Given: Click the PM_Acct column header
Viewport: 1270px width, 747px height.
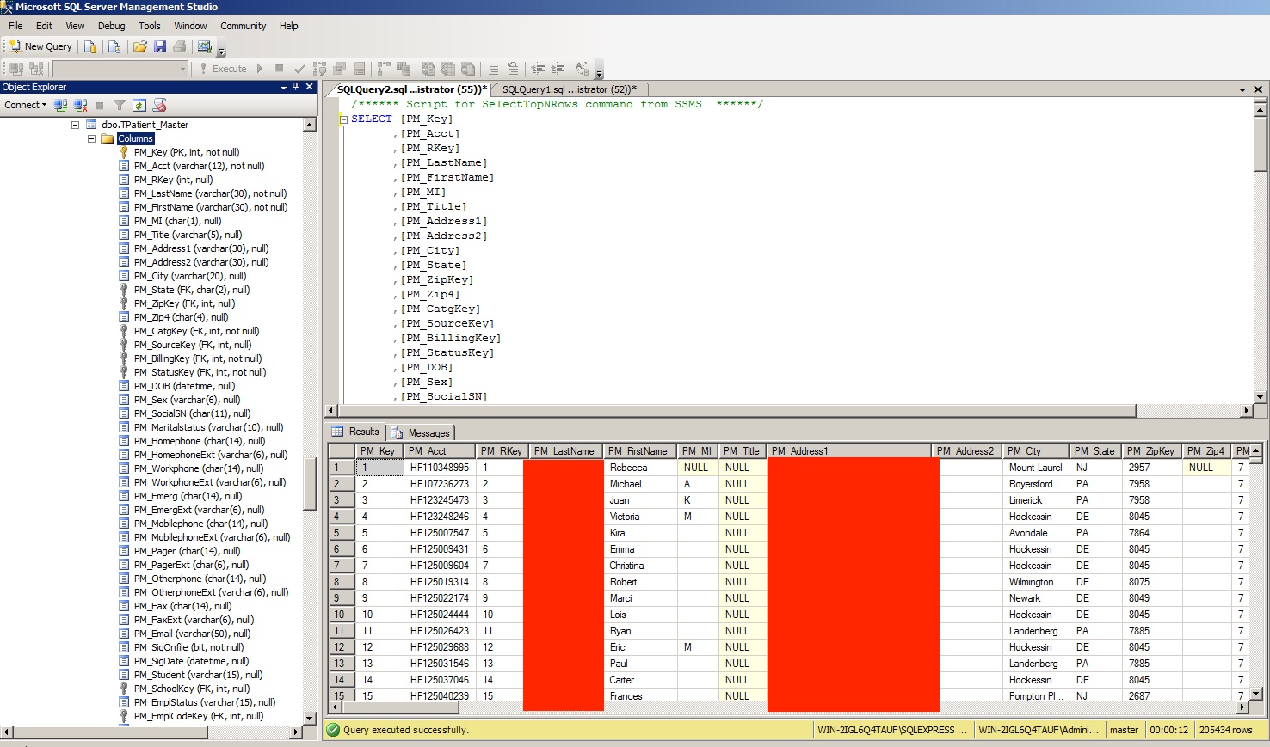Looking at the screenshot, I should [x=439, y=451].
